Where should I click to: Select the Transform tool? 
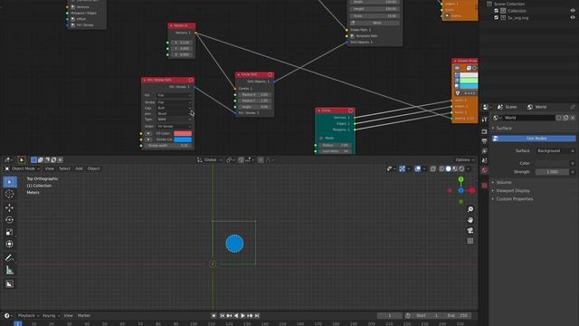10,244
